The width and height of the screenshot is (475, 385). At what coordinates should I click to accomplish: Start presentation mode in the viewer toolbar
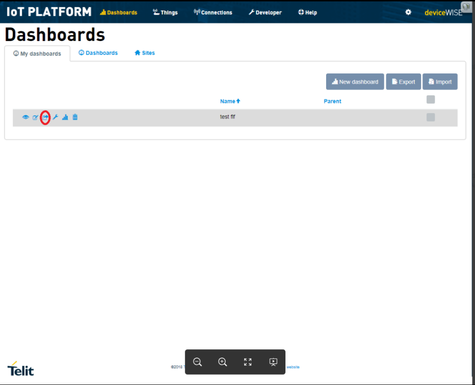(x=273, y=362)
